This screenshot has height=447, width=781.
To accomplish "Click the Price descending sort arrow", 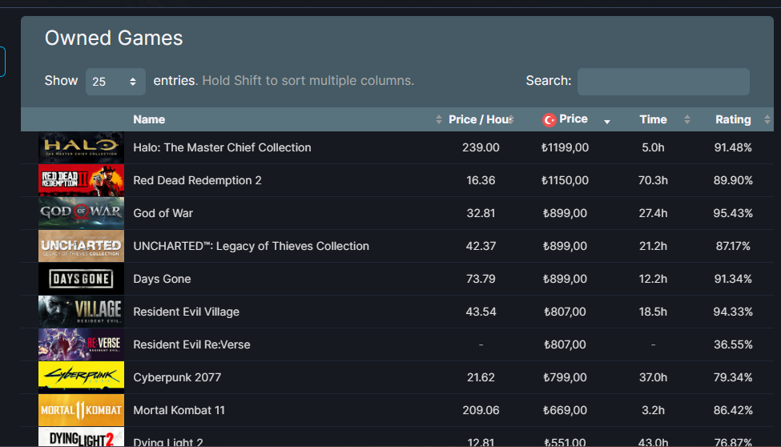I will coord(606,122).
